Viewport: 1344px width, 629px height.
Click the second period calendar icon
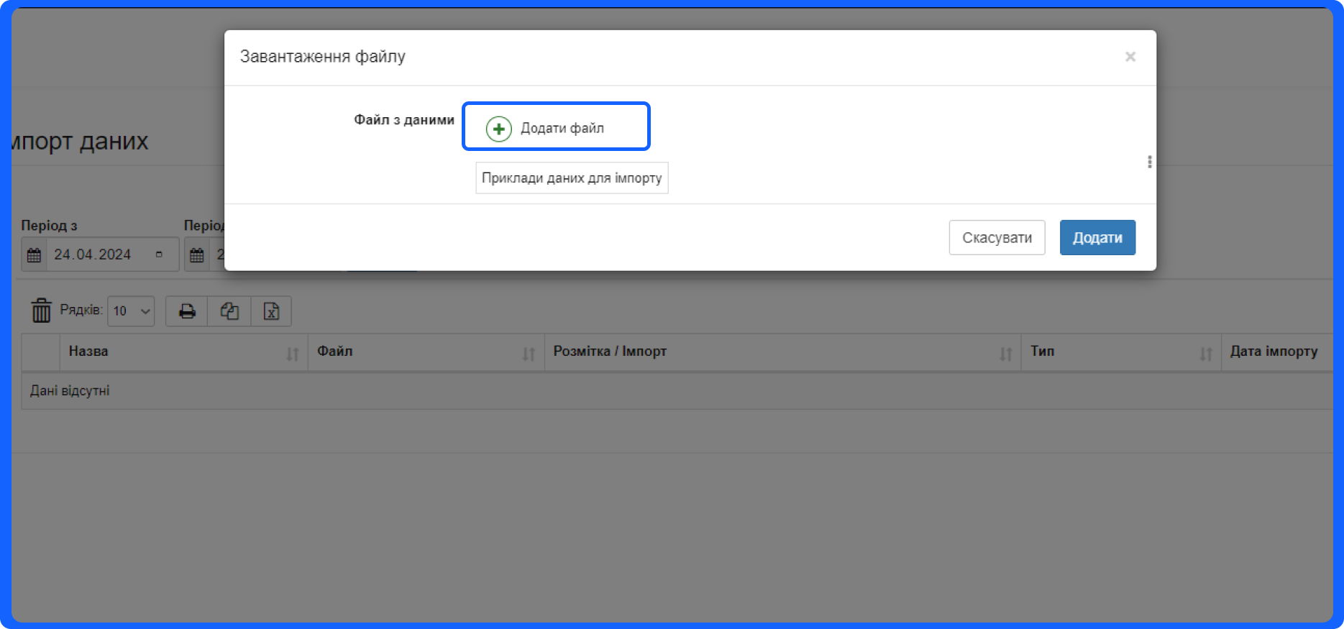click(197, 255)
